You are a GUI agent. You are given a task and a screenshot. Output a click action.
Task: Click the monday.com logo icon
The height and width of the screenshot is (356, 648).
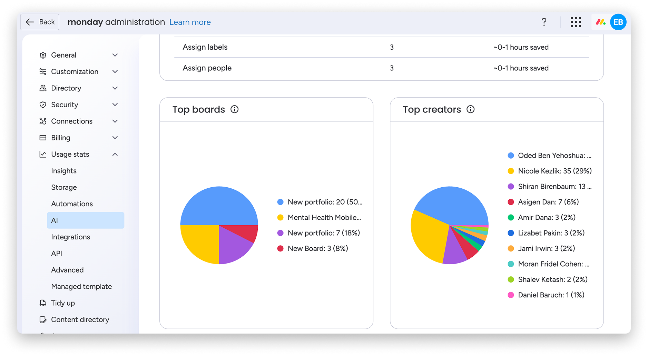click(x=600, y=22)
